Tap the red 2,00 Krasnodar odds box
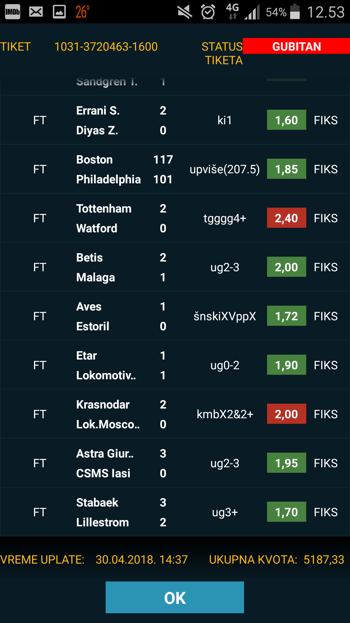Screen dimensions: 350x623 click(286, 414)
